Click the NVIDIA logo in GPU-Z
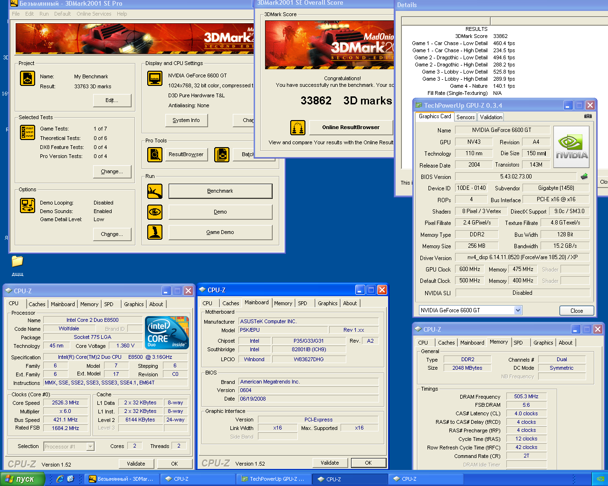 [x=571, y=147]
